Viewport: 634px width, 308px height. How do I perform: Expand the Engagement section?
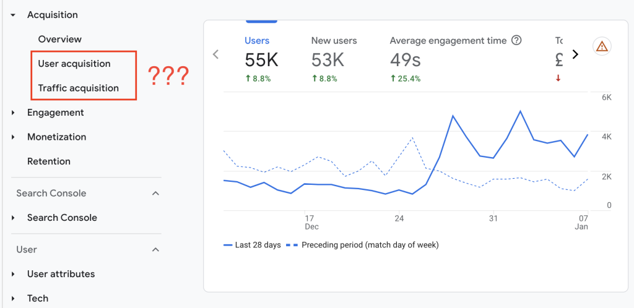13,113
